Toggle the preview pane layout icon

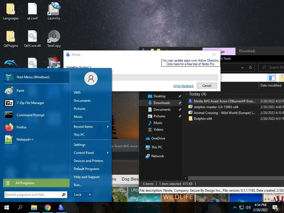(x=272, y=78)
